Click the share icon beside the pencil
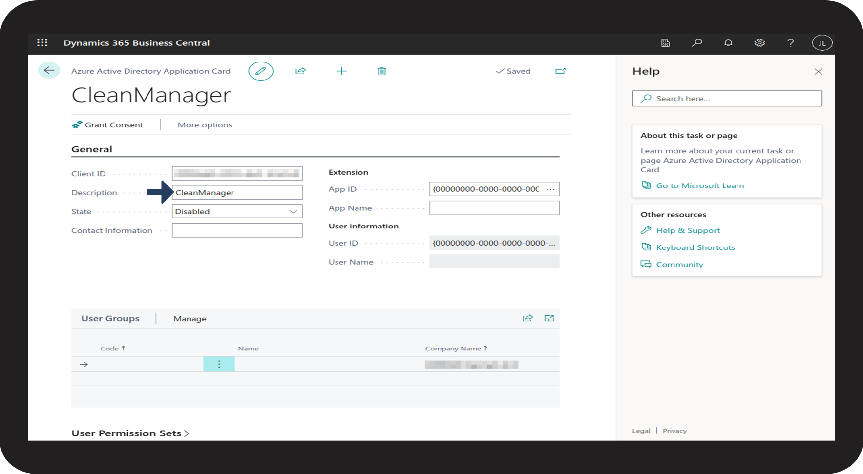This screenshot has height=474, width=863. (x=300, y=71)
